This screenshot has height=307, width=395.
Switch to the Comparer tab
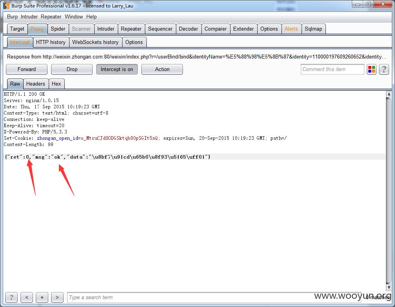(x=216, y=29)
